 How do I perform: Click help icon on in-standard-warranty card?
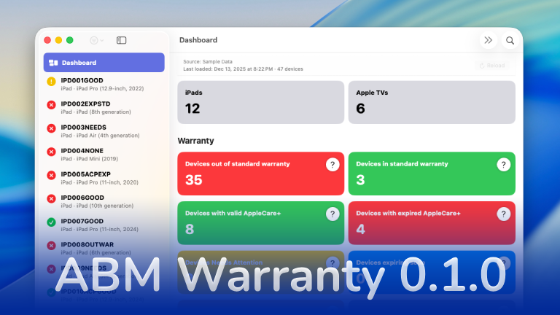coord(503,165)
